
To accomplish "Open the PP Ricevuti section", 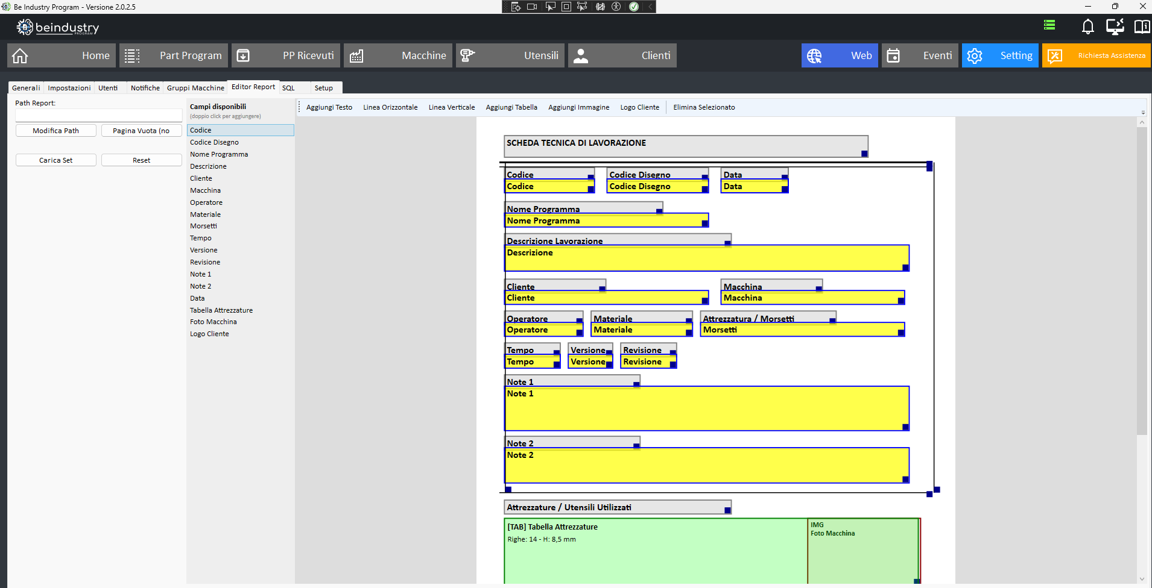I will tap(286, 55).
